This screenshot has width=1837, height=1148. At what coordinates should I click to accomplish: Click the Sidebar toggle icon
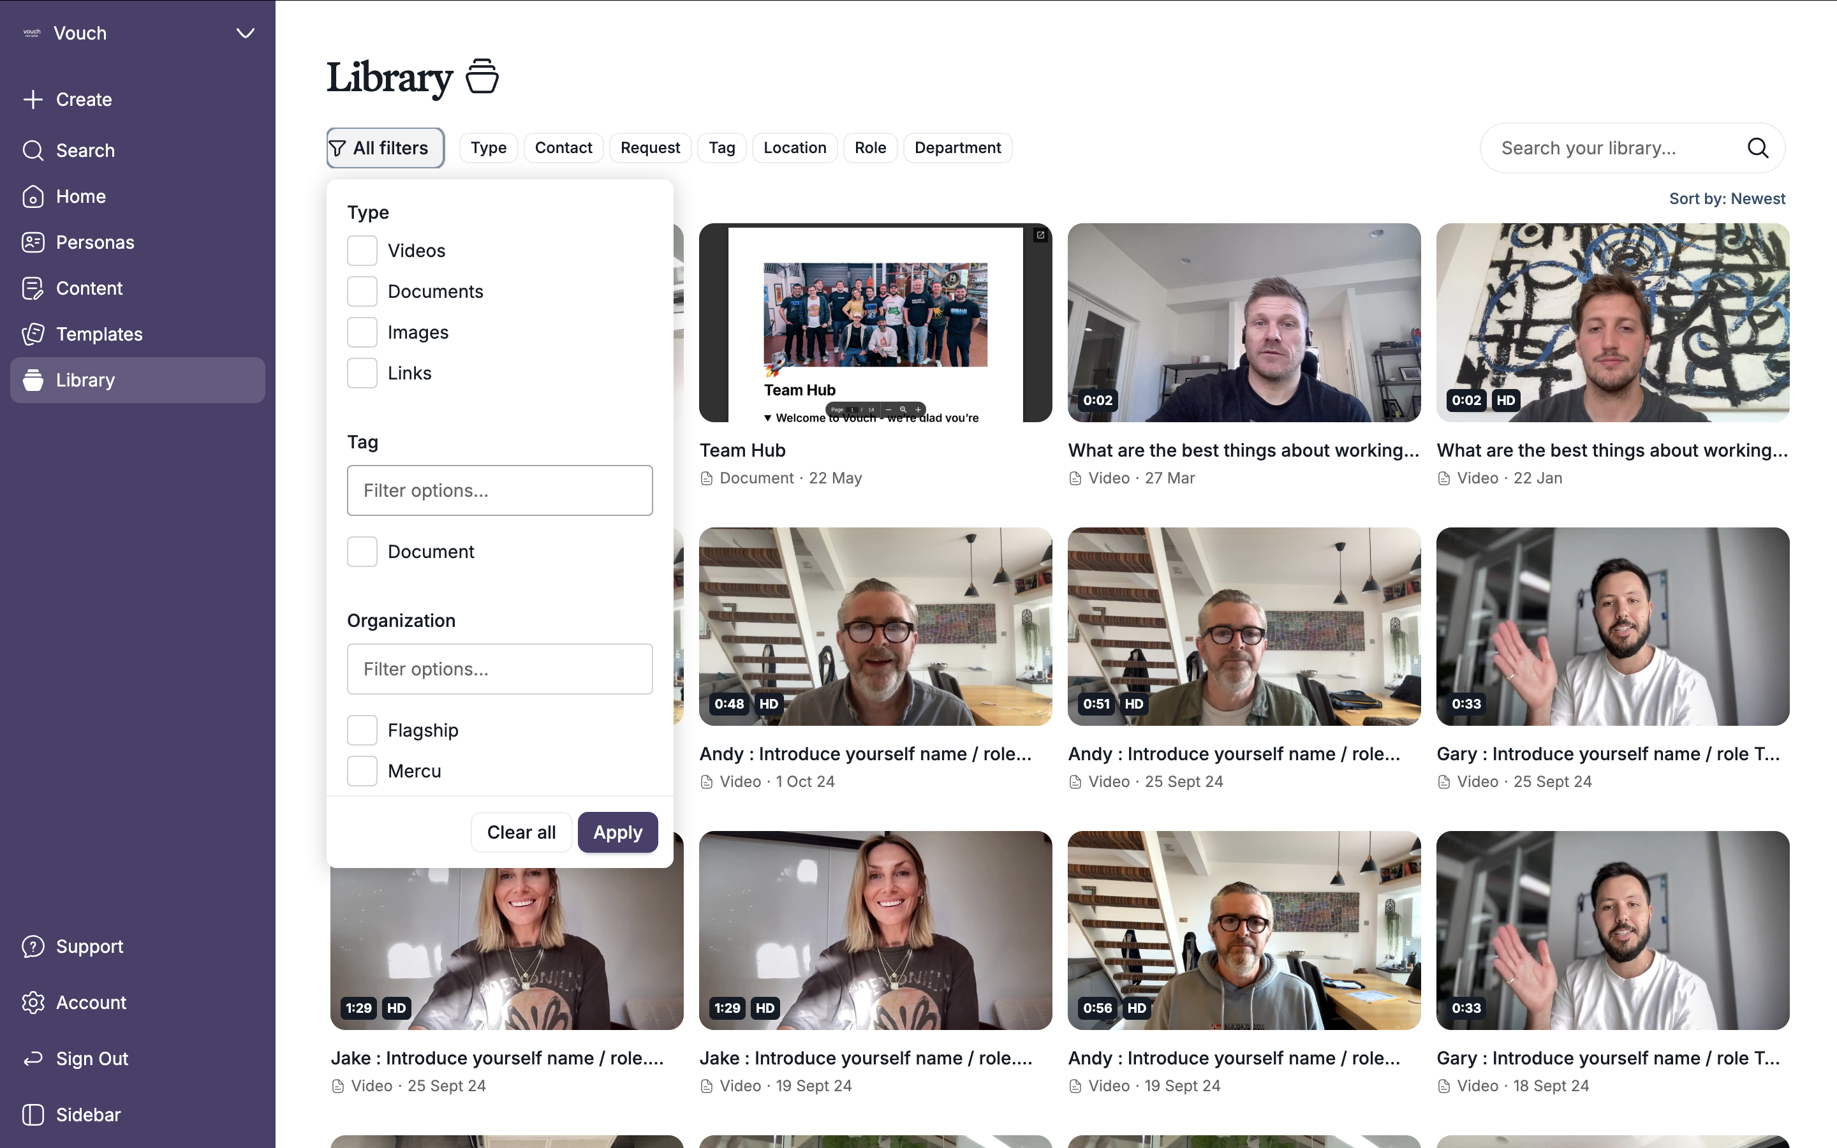33,1115
